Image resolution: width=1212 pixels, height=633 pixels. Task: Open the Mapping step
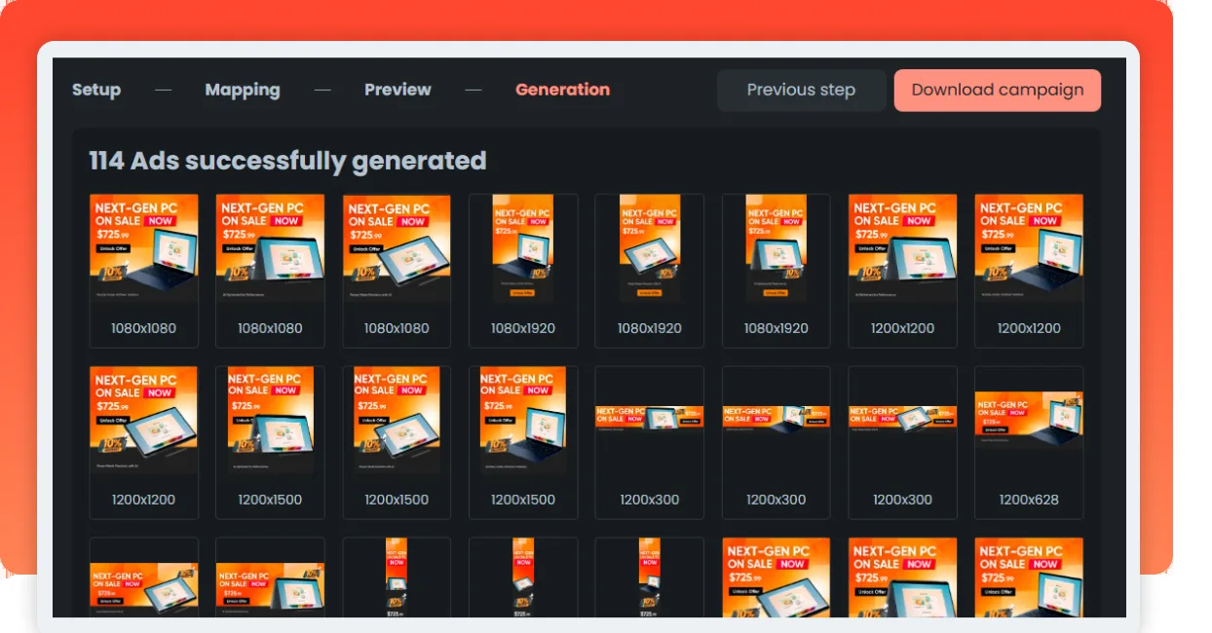(243, 90)
